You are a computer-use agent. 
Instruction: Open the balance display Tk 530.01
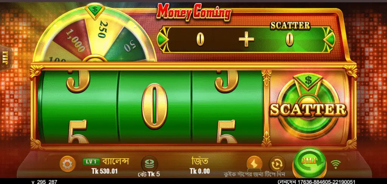point(104,171)
